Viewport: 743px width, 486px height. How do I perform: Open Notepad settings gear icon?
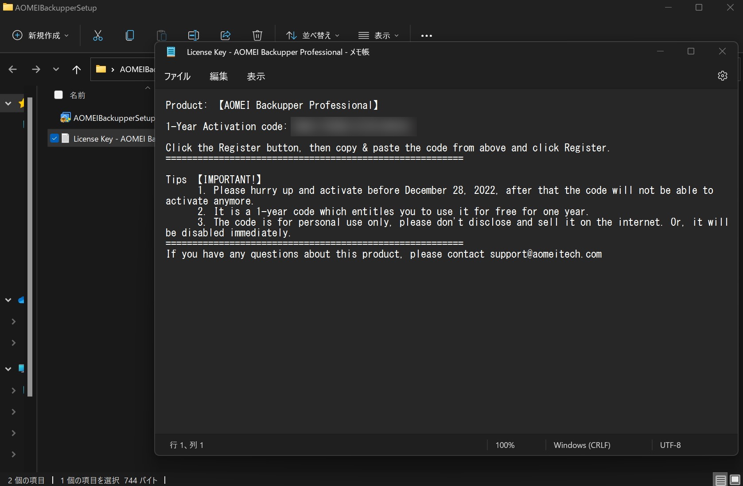click(x=723, y=76)
